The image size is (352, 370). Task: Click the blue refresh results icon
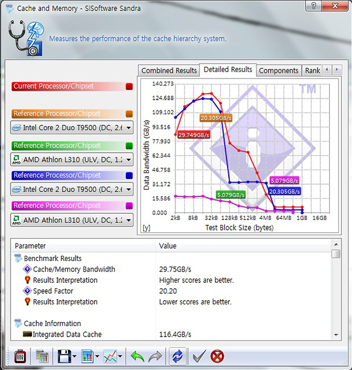pyautogui.click(x=177, y=357)
